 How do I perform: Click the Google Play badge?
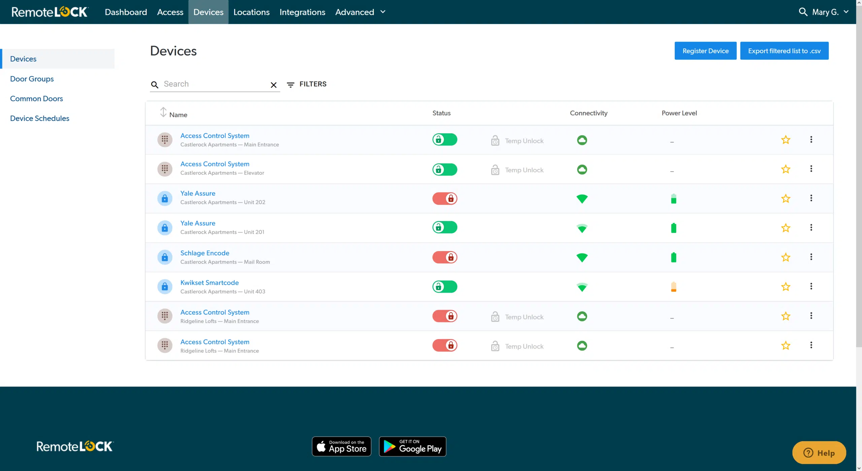coord(412,446)
